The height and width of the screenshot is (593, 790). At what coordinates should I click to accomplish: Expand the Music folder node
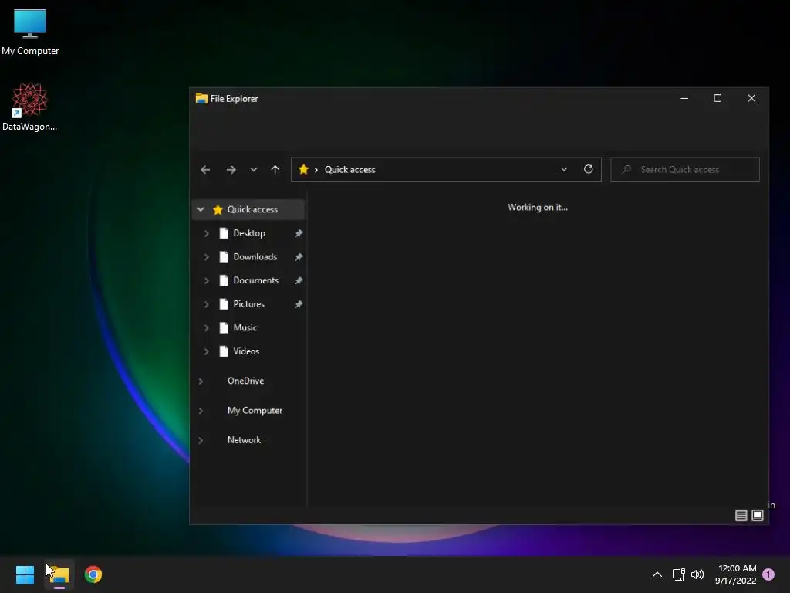pos(206,328)
